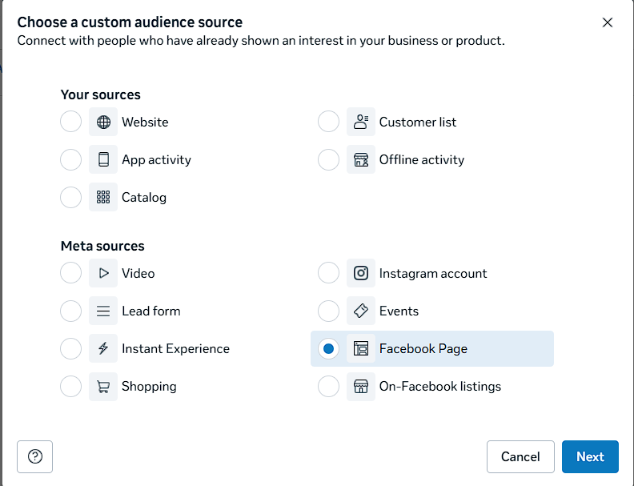Select the Customer list radio button
Viewport: 634px width, 486px height.
pyautogui.click(x=329, y=123)
